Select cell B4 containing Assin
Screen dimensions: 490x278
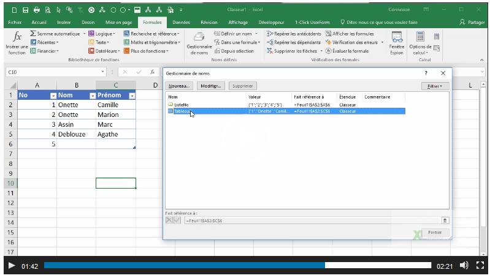tap(77, 124)
